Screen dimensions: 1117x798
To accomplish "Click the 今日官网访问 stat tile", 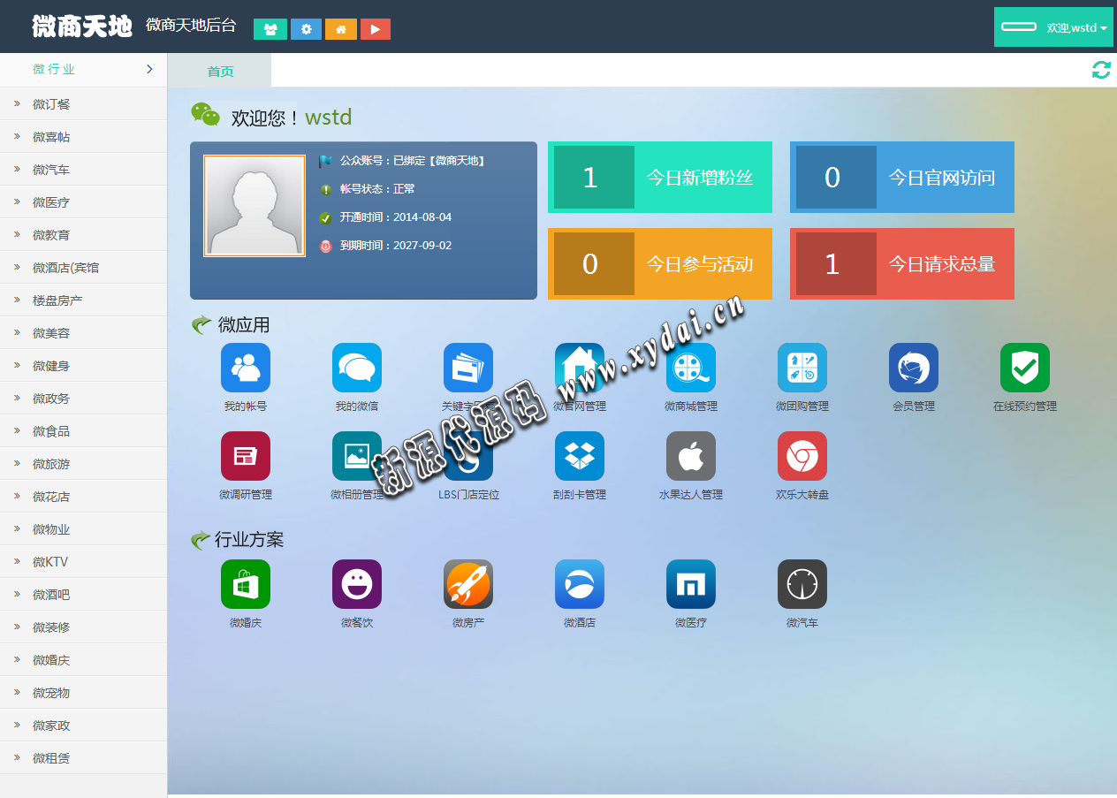I will click(902, 177).
